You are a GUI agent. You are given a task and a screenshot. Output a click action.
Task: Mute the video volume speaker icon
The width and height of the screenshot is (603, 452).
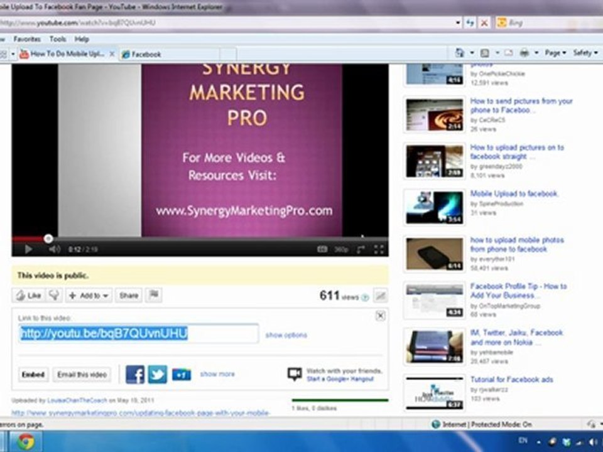point(54,249)
